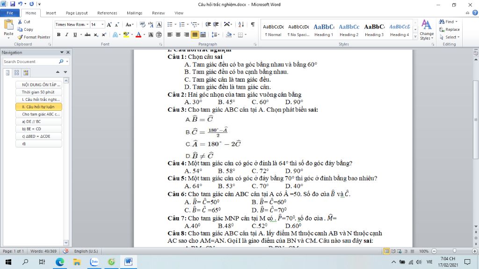Switch to the Insert tab
This screenshot has height=269, width=479.
[x=51, y=13]
